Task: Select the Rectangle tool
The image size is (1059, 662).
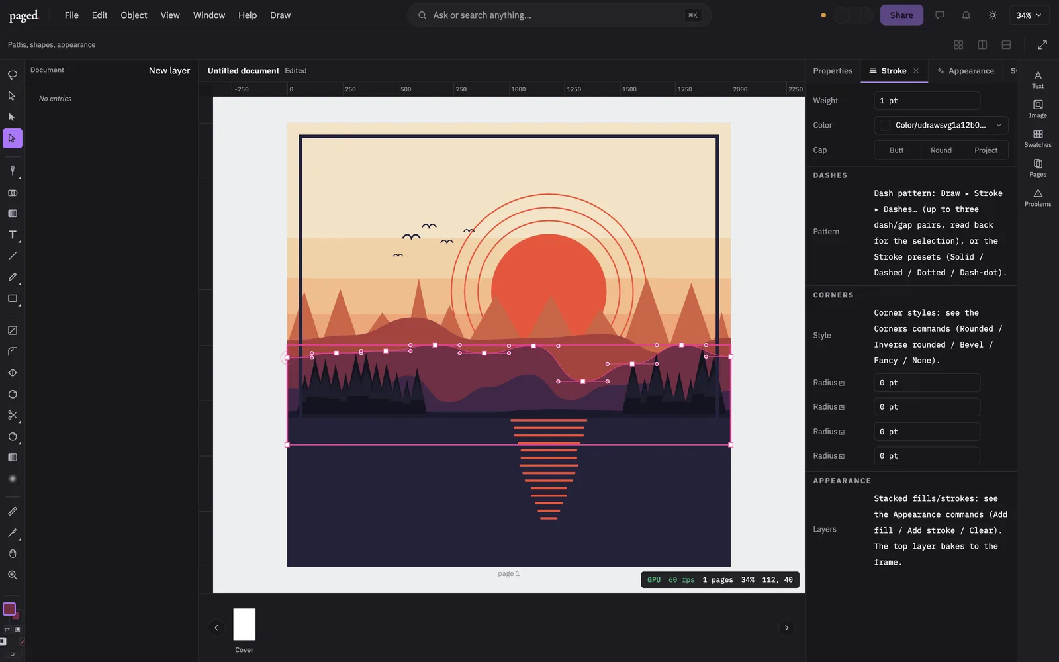Action: tap(12, 299)
